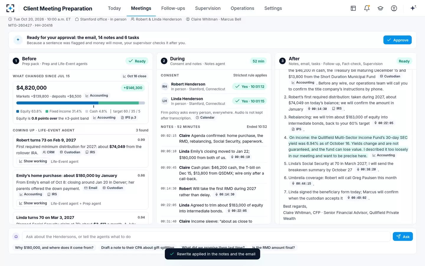Image resolution: width=425 pixels, height=266 pixels.
Task: Open the Calendar source chip under consent policy
Action: click(205, 118)
